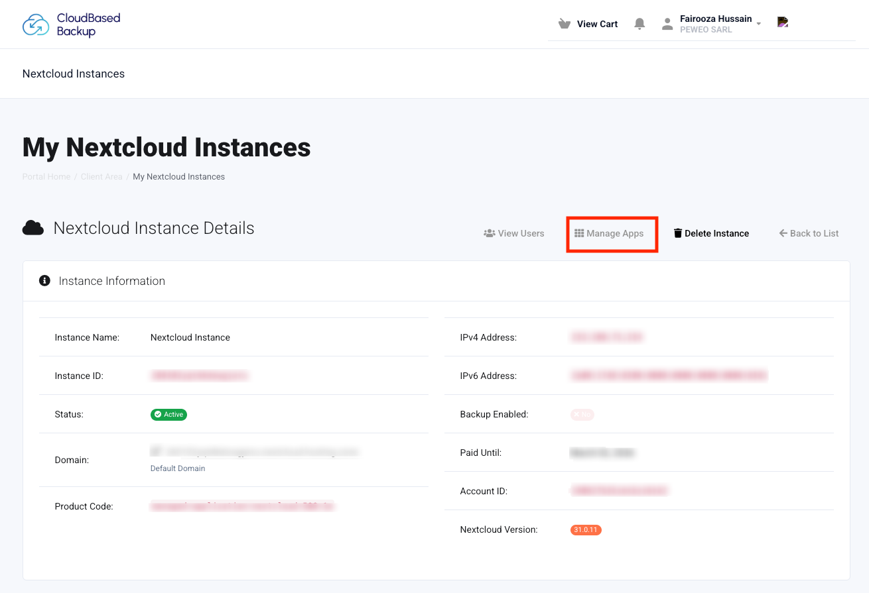869x593 pixels.
Task: Navigate to Portal Home via breadcrumb
Action: [x=46, y=176]
